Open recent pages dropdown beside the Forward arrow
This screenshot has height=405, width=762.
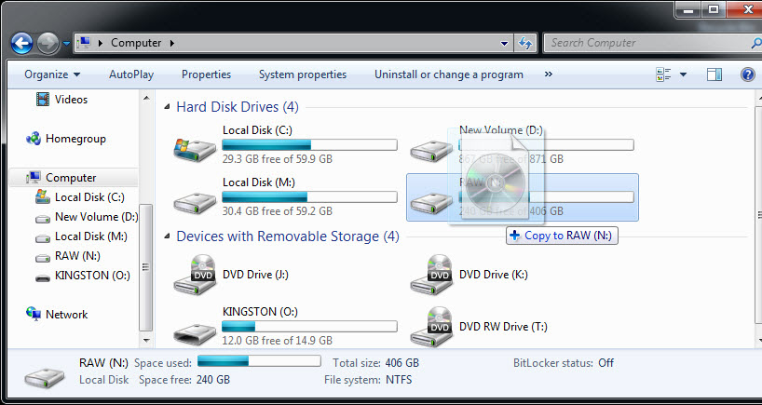66,43
